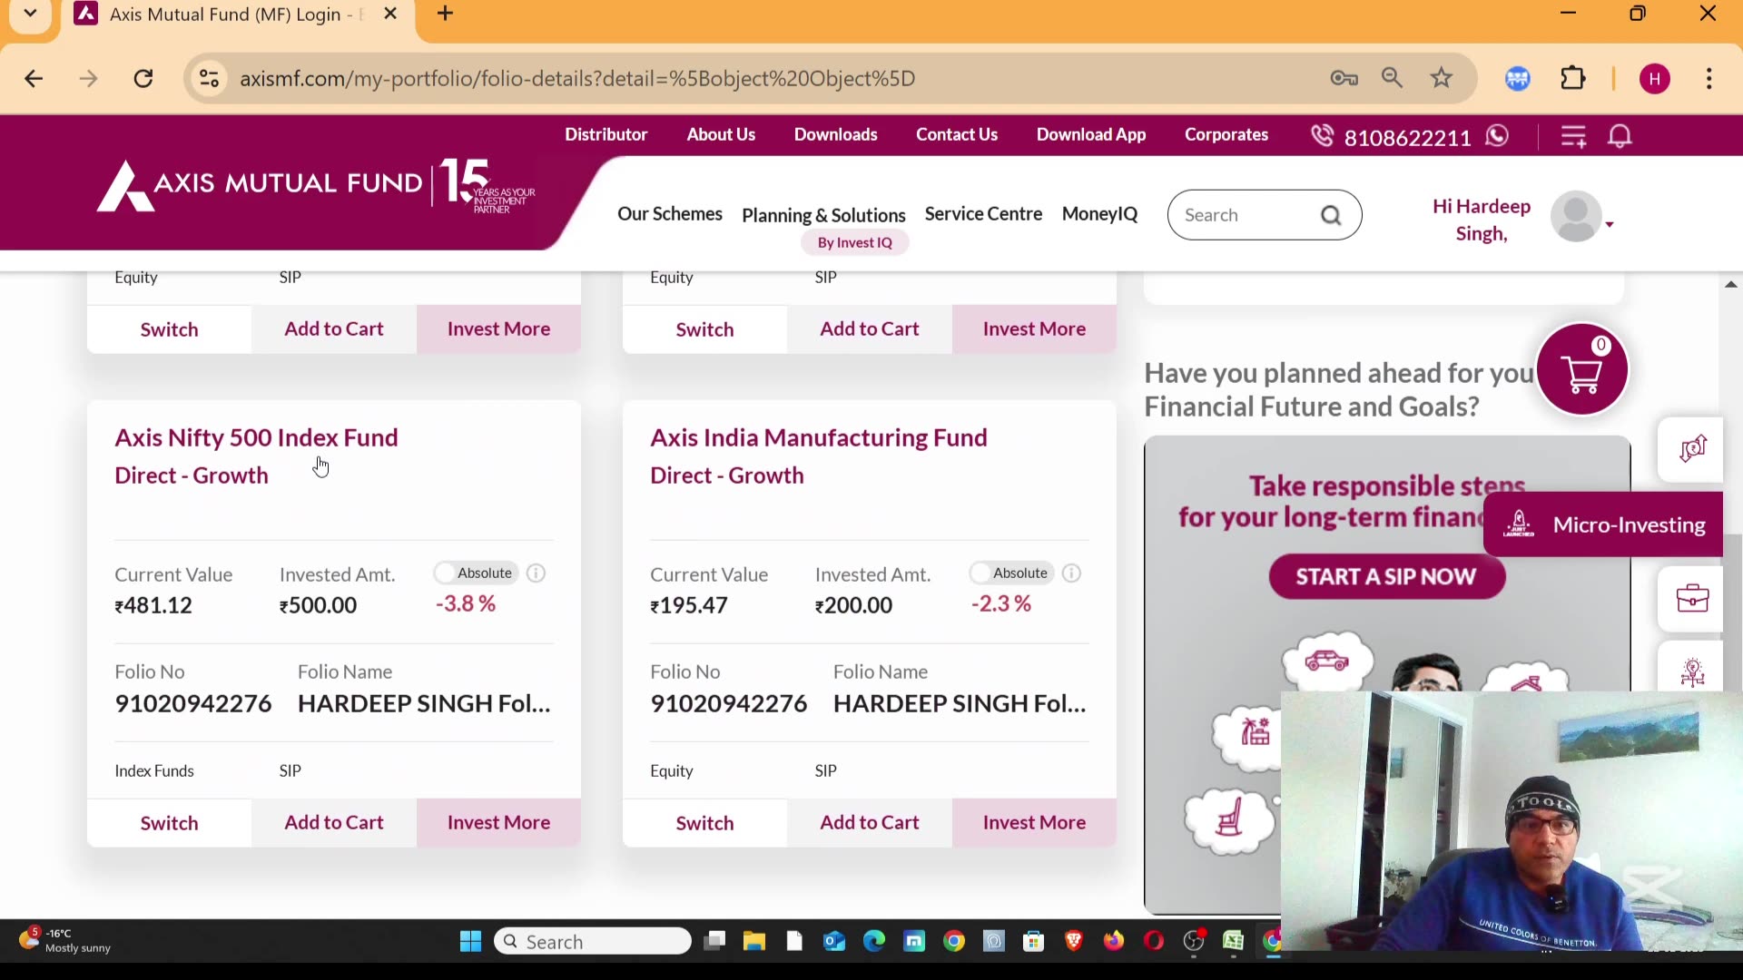Click the info tooltip beside Absolute percentage
This screenshot has height=980, width=1743.
point(536,573)
